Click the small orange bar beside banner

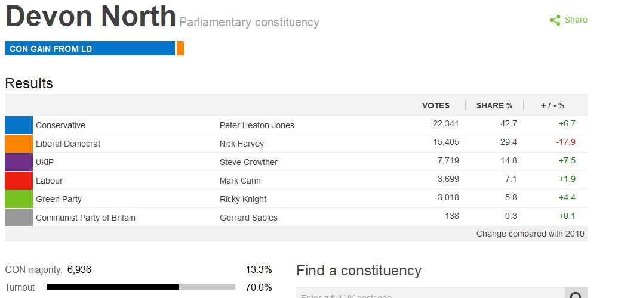coord(180,49)
